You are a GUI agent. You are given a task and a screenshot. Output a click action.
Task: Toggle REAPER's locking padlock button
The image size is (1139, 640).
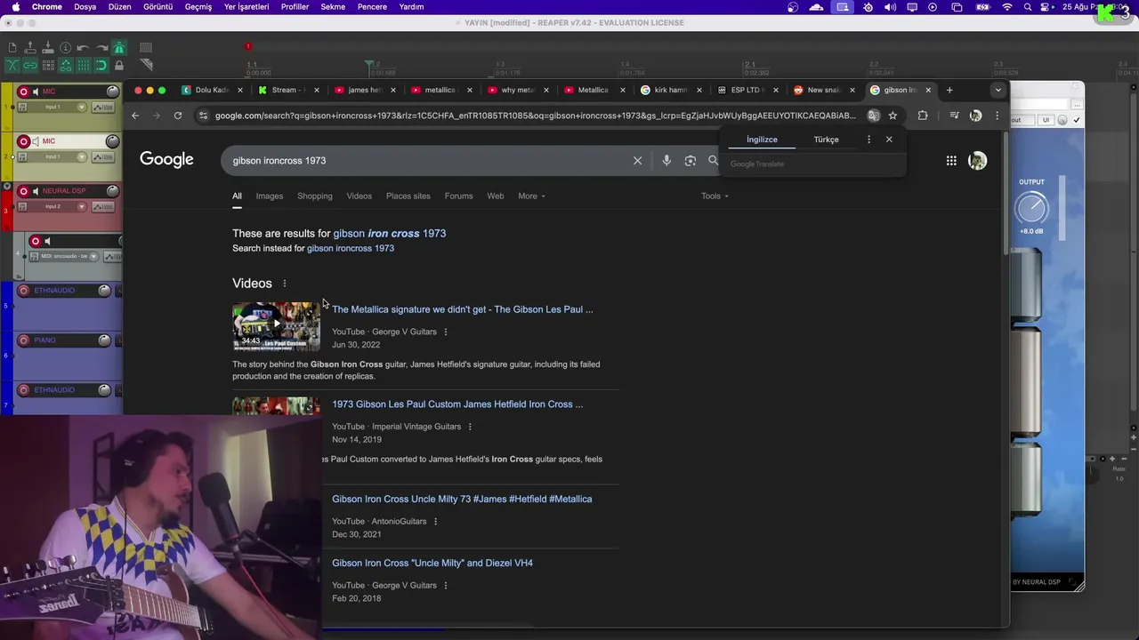pyautogui.click(x=118, y=65)
